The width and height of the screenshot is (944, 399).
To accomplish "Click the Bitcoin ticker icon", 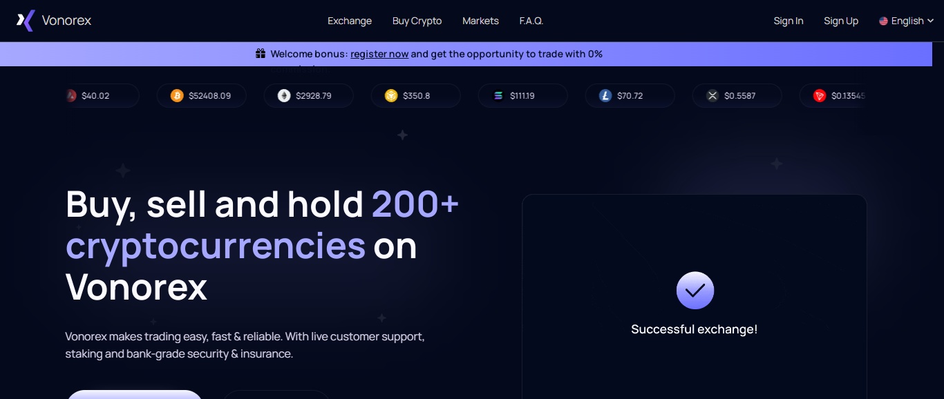I will pyautogui.click(x=177, y=96).
